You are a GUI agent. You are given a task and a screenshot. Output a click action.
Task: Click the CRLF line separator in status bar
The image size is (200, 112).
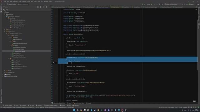(176, 107)
